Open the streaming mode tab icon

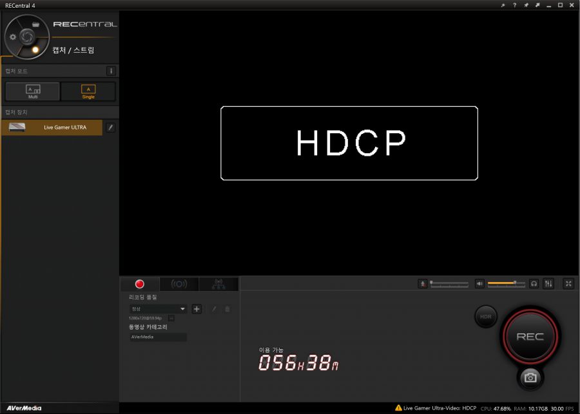[x=179, y=284]
